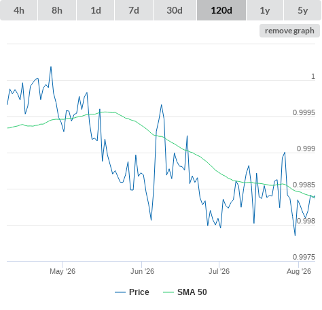Select the 4h time range tab
Image resolution: width=322 pixels, height=310 pixels.
tap(19, 10)
